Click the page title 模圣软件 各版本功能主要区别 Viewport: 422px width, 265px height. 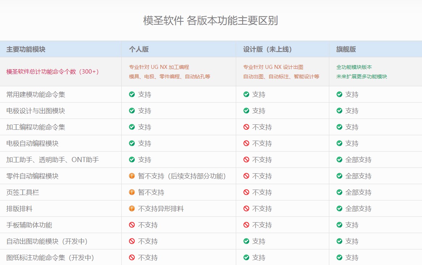coord(210,21)
